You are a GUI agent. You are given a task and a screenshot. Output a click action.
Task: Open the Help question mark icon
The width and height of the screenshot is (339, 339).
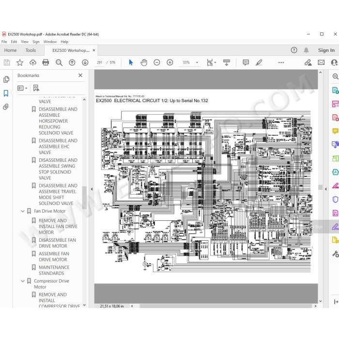294,50
